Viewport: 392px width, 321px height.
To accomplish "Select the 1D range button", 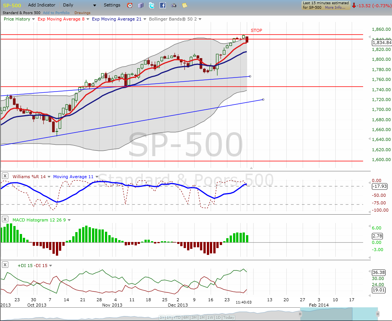I will (218, 318).
